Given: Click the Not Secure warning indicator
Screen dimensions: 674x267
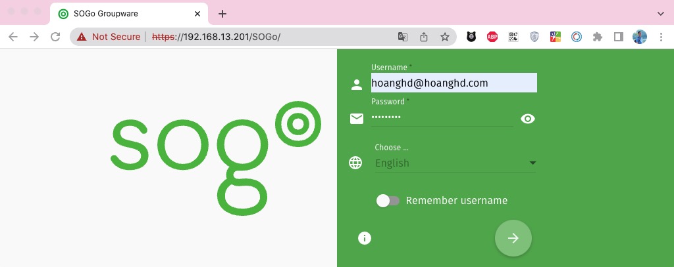Looking at the screenshot, I should tap(109, 37).
